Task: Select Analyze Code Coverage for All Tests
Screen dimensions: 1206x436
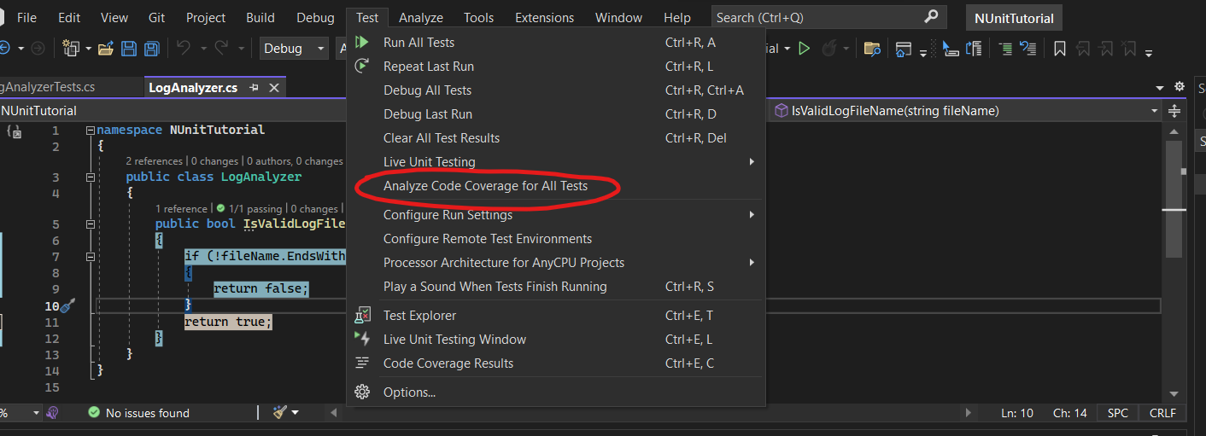Action: [x=485, y=186]
